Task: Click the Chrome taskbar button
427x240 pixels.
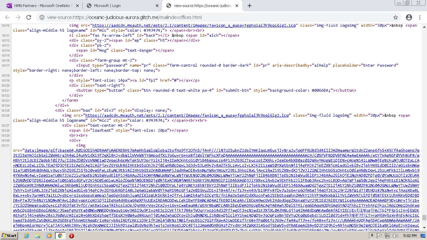Action: coord(60,235)
